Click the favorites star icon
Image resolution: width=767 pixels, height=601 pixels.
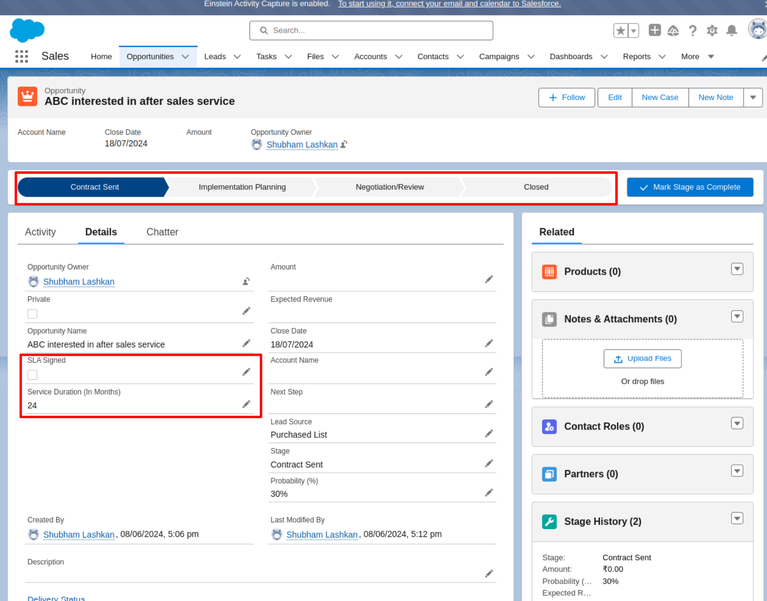(620, 30)
